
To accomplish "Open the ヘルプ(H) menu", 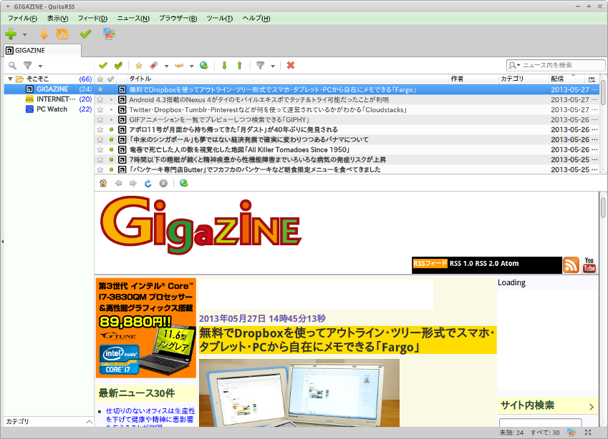I will tap(256, 18).
